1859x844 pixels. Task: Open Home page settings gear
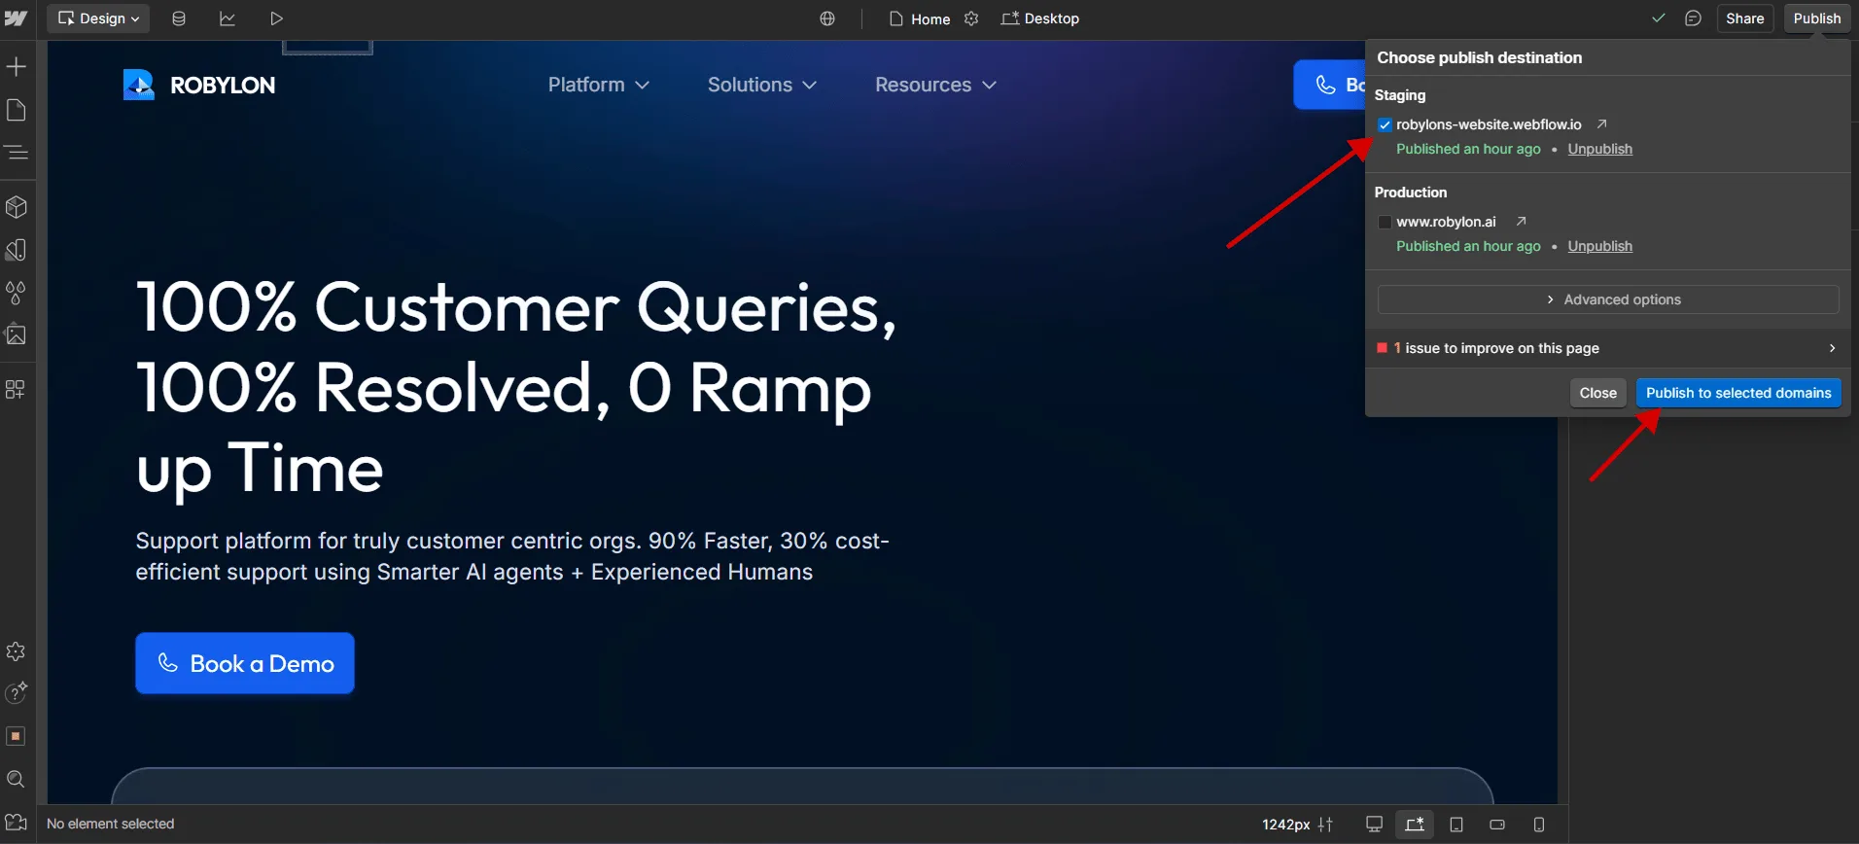971,18
